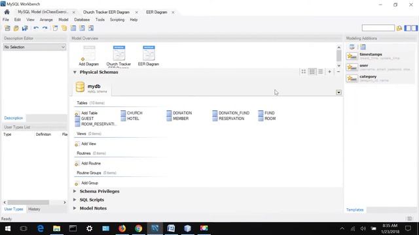Click the fourth toolbar icon after Redo
The width and height of the screenshot is (419, 235).
pos(82,28)
